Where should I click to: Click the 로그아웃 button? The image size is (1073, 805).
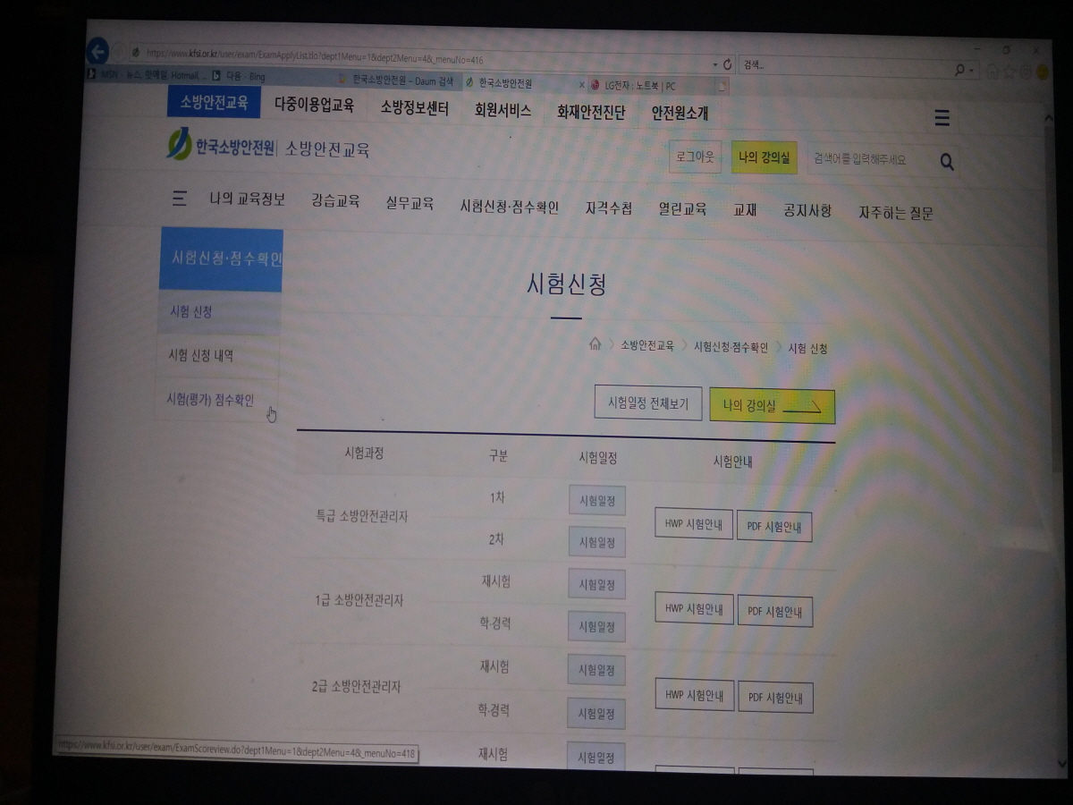click(695, 157)
